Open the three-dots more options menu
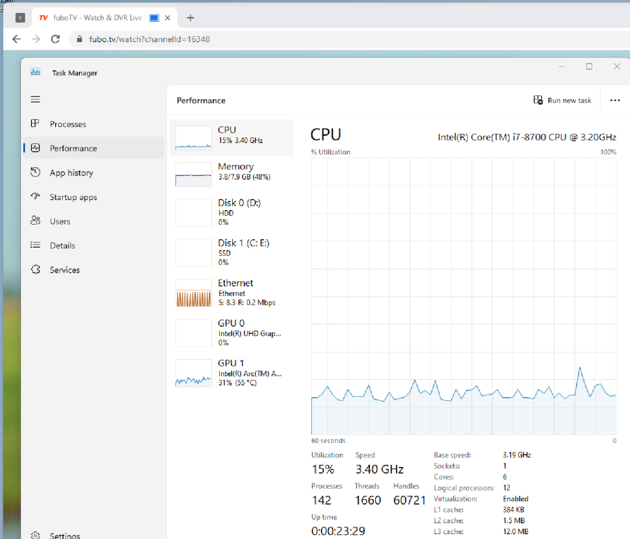 615,100
